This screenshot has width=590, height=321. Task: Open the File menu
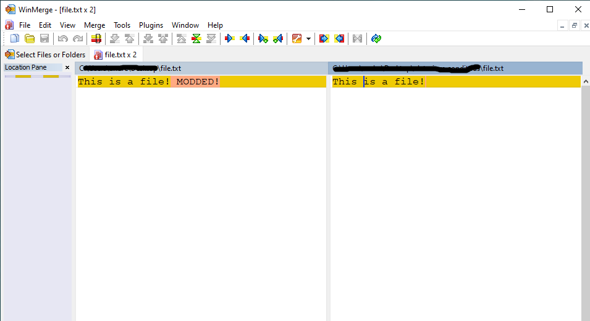25,25
